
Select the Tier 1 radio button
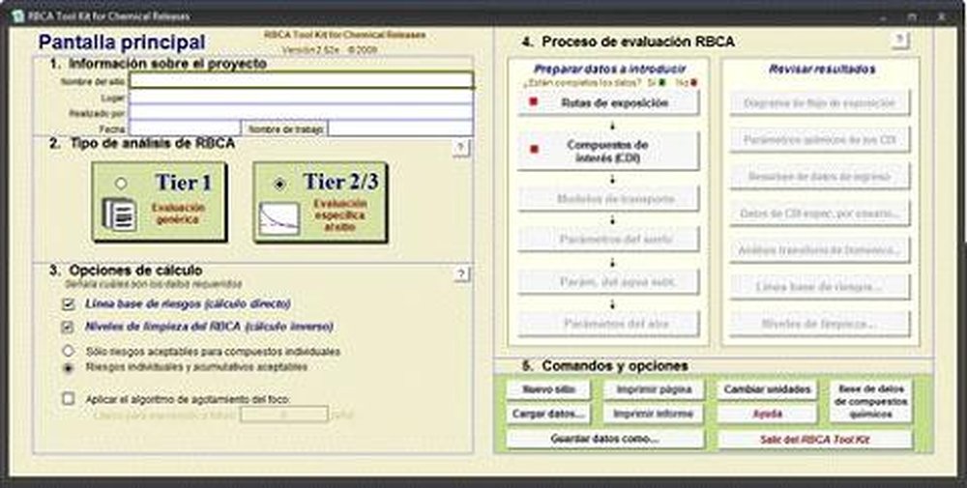coord(121,184)
